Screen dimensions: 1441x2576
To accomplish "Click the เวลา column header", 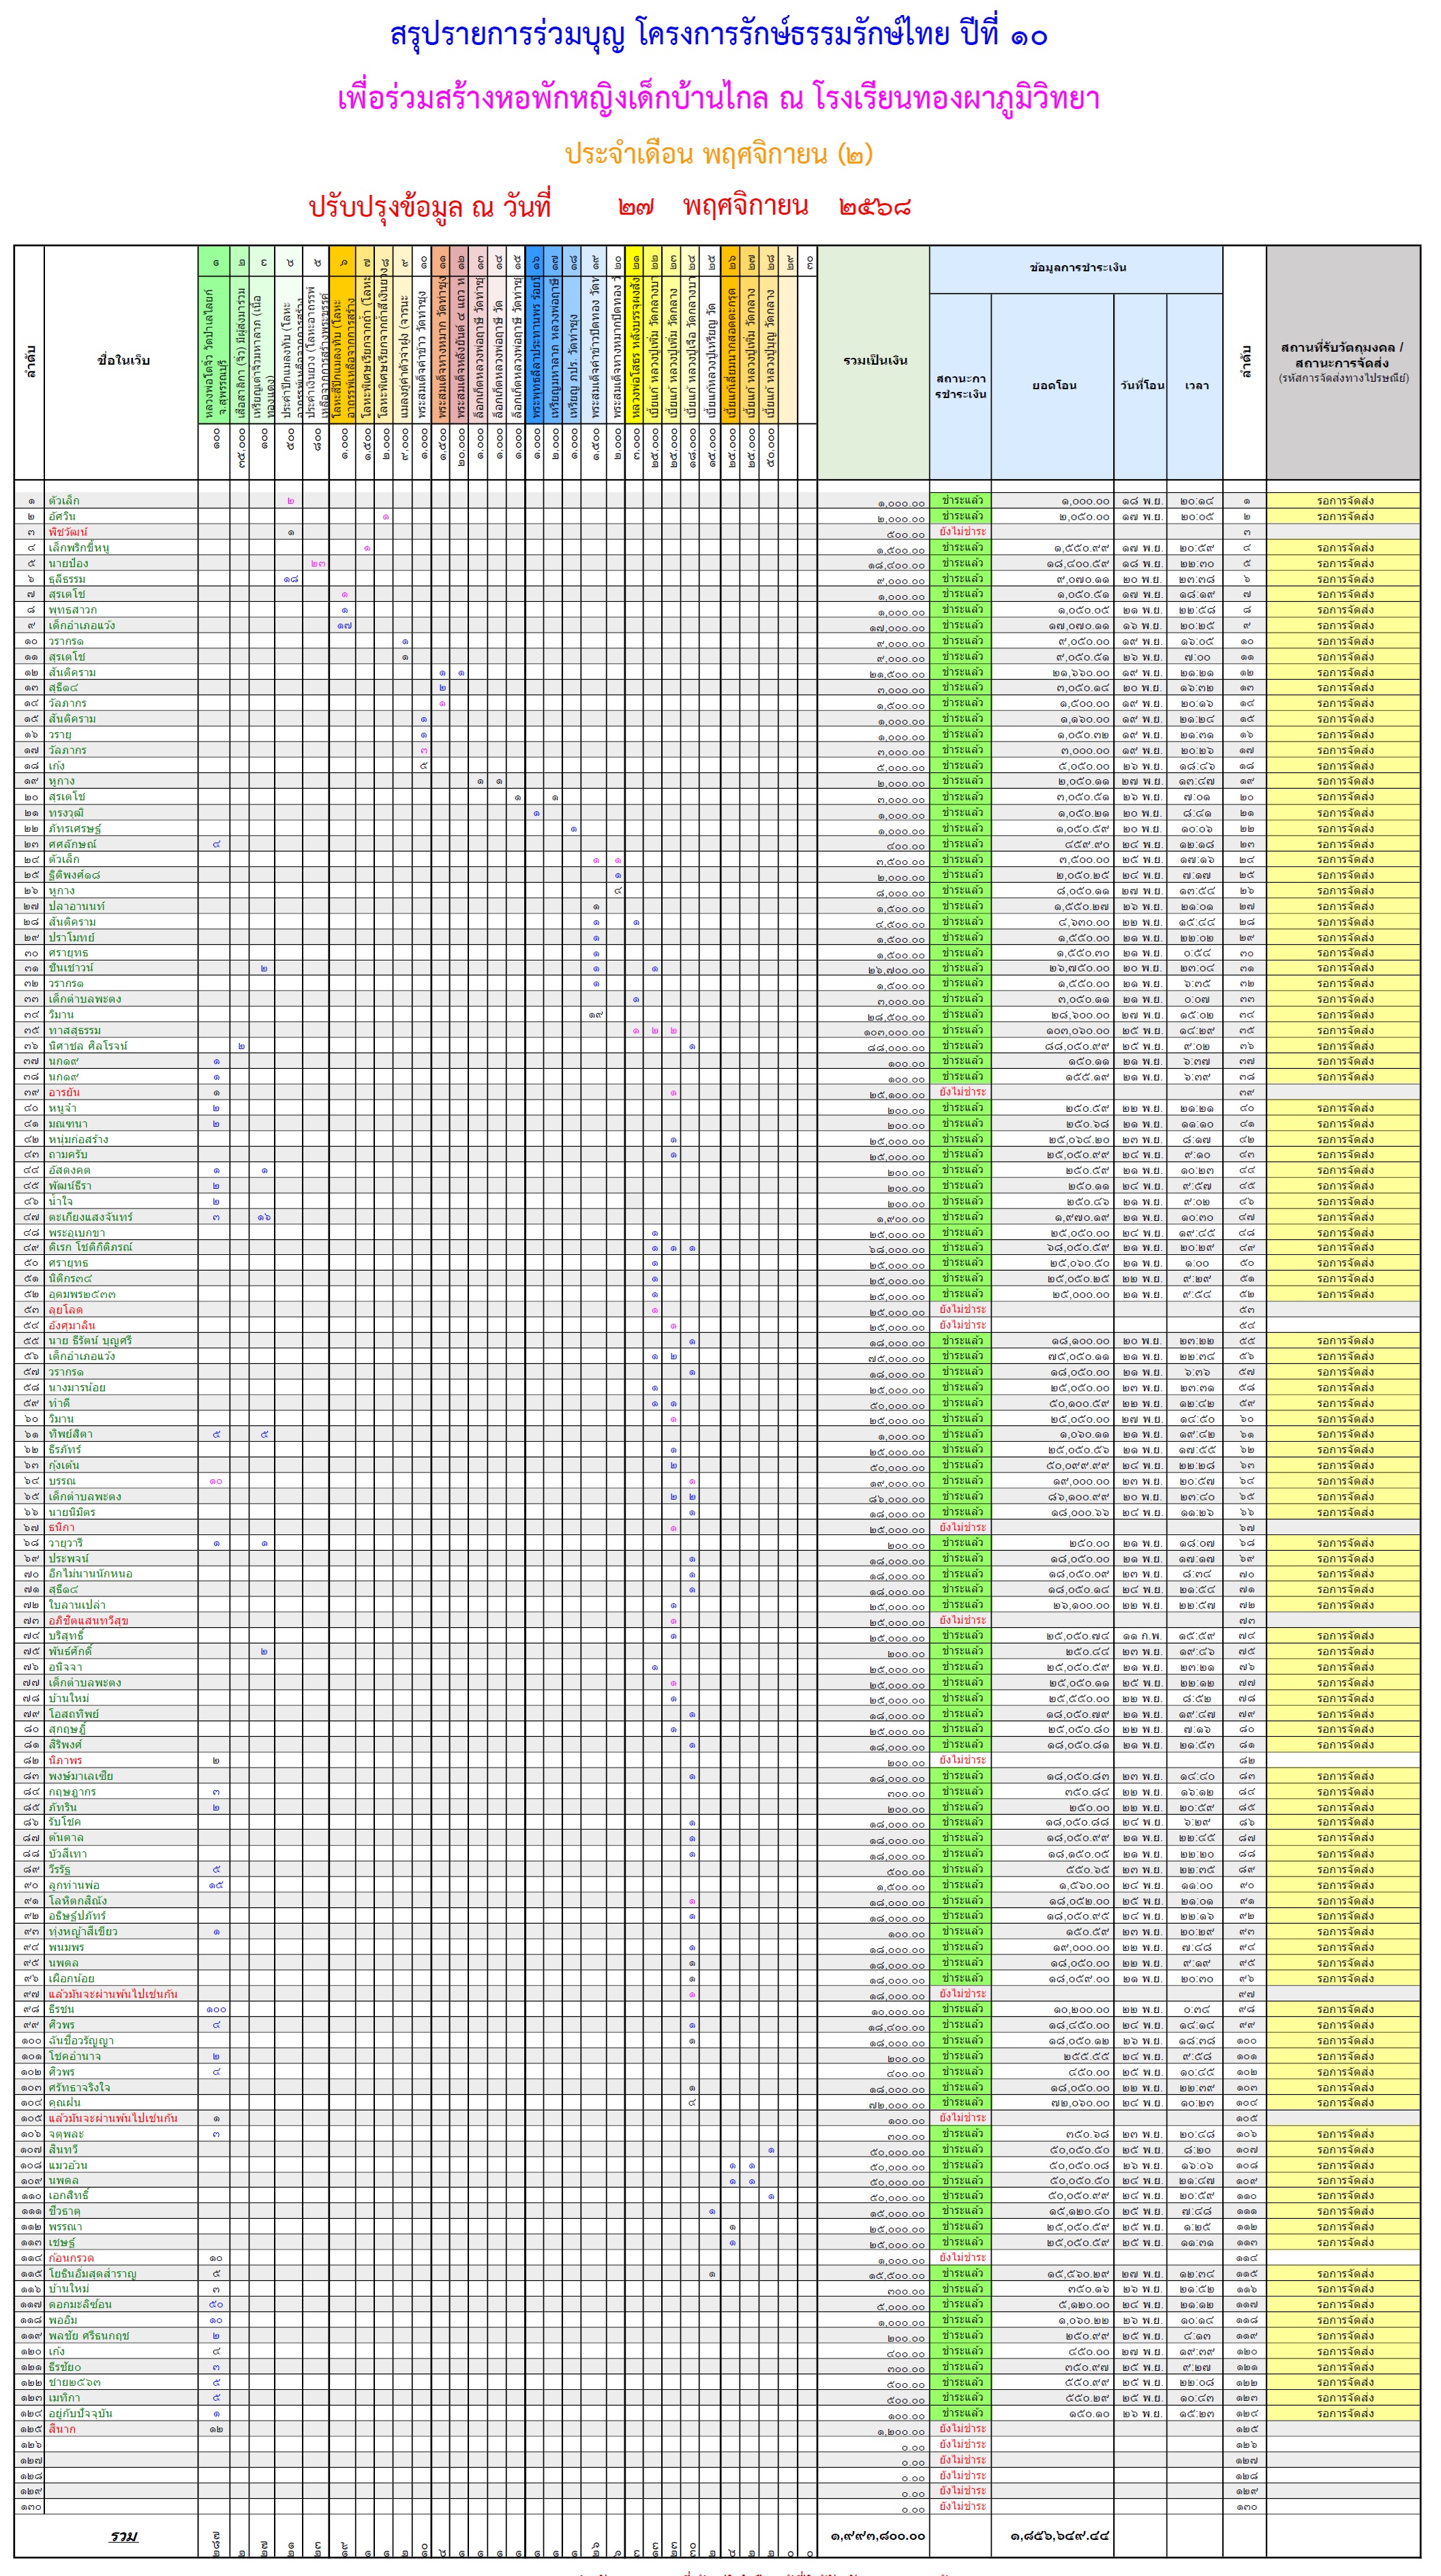I will click(1195, 386).
